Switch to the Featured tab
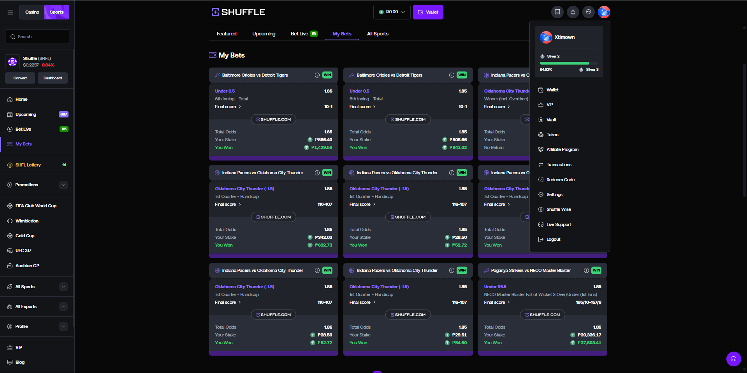Image resolution: width=747 pixels, height=373 pixels. pyautogui.click(x=227, y=34)
